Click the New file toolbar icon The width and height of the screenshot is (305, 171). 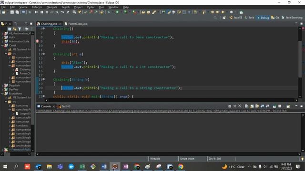(x=4, y=12)
